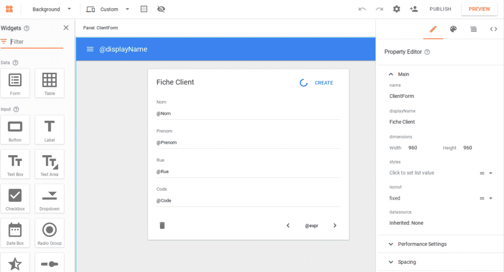Click the @Nom field
Screen dimensions: 504x272
[x=248, y=113]
